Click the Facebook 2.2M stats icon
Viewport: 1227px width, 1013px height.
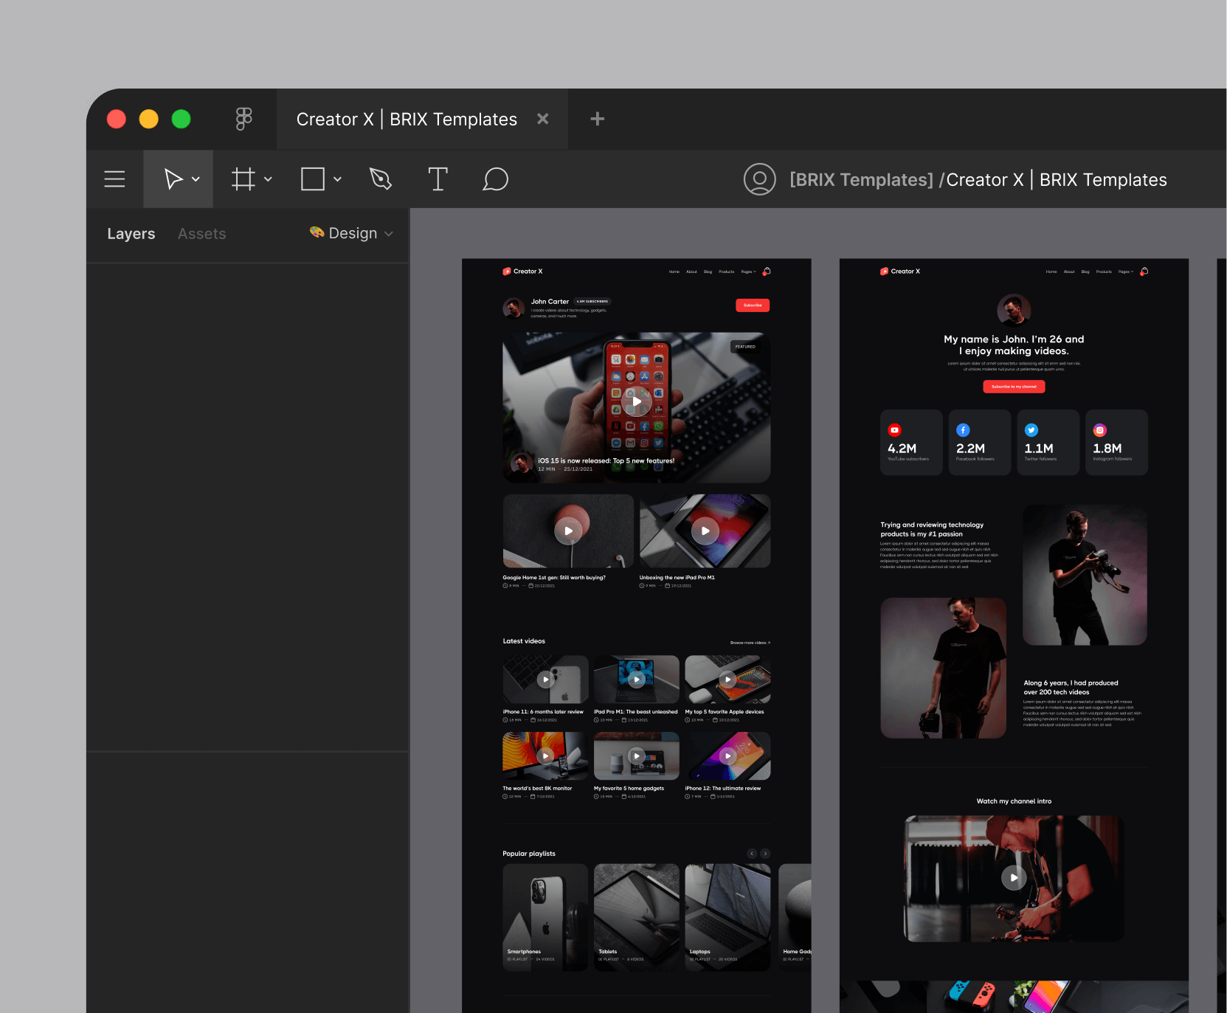[963, 430]
